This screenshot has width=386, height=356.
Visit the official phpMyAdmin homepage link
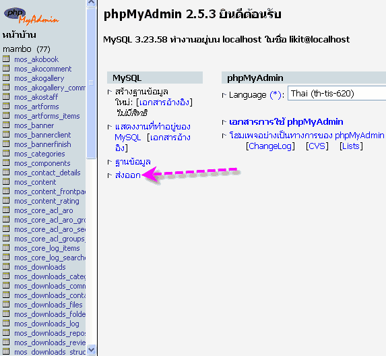point(307,135)
